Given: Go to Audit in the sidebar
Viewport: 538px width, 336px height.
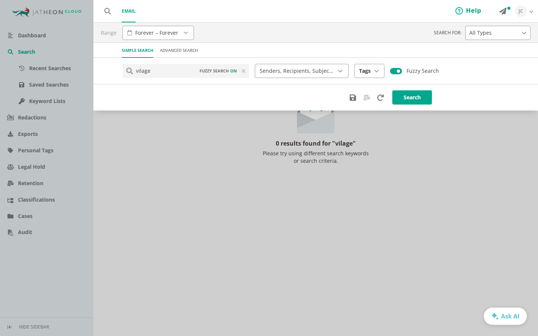Looking at the screenshot, I should (x=25, y=232).
